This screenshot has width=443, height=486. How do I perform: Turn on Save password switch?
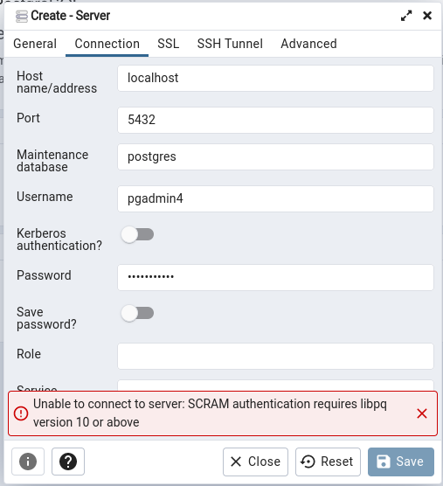pos(137,313)
